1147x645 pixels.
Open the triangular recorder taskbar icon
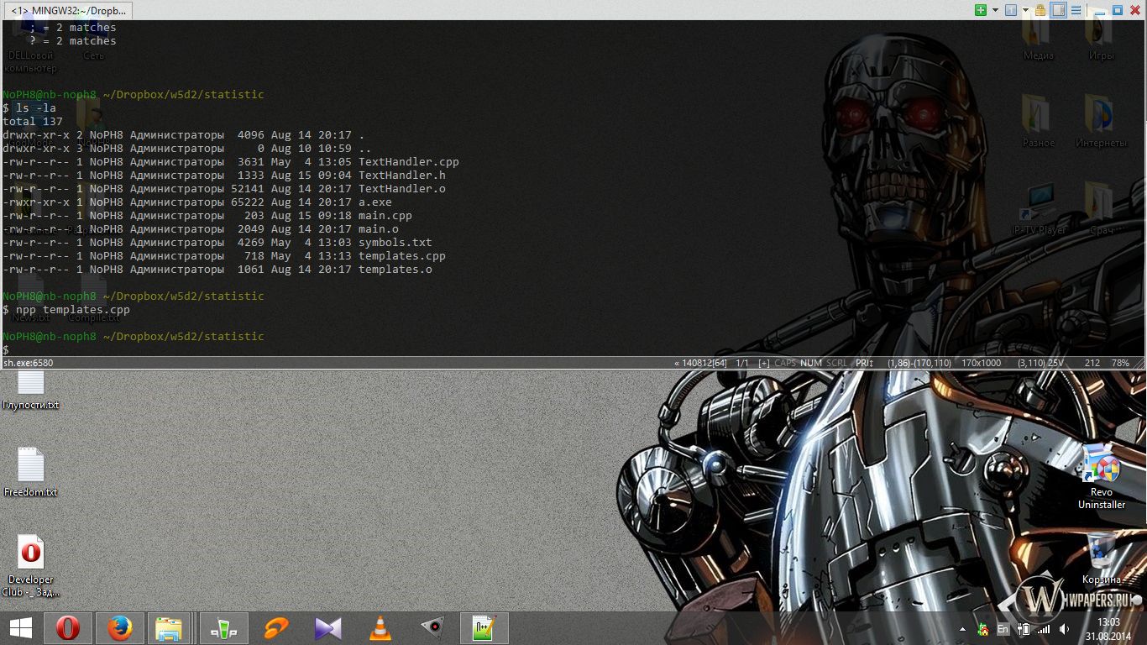tap(432, 628)
